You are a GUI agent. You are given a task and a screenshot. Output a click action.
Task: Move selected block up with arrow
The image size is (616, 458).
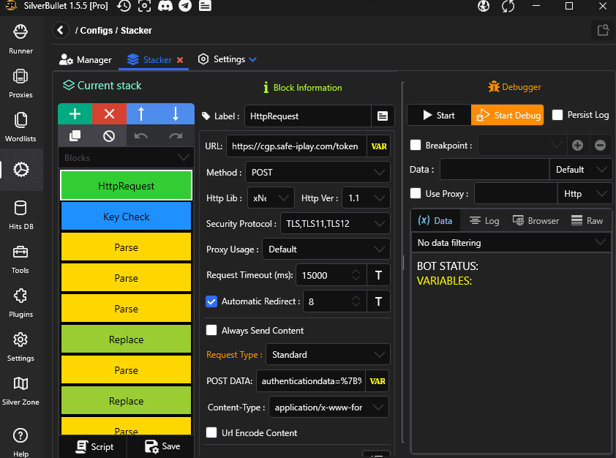coord(142,114)
